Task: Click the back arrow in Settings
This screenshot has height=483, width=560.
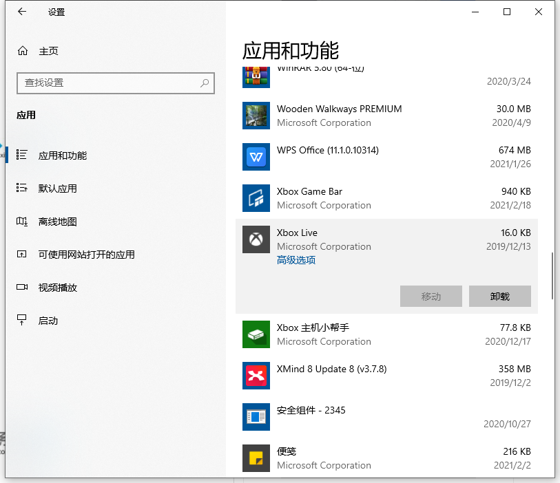Action: coord(22,12)
